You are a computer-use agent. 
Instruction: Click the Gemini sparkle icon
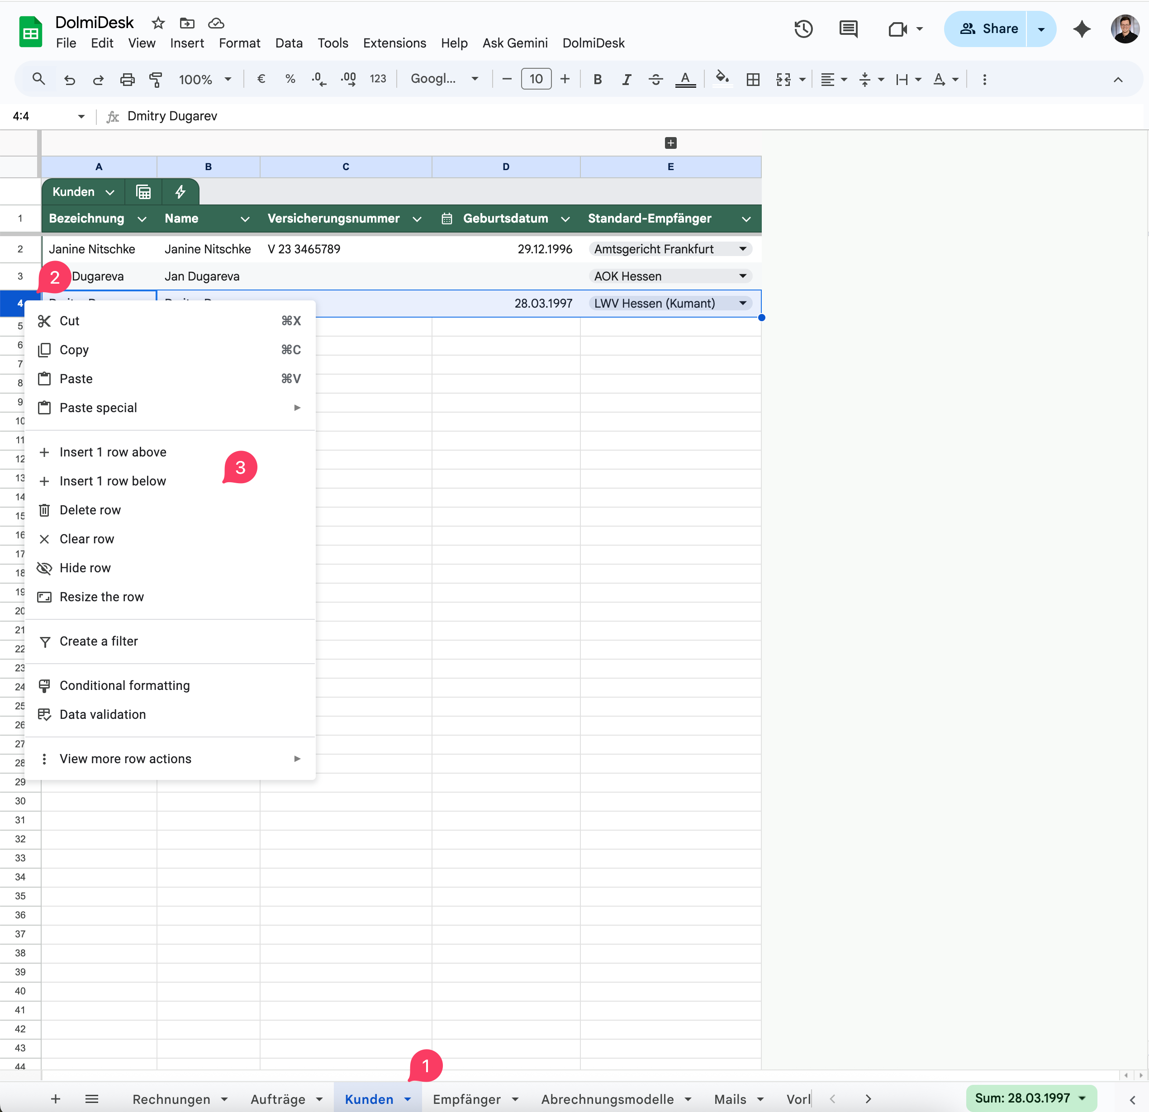1082,29
